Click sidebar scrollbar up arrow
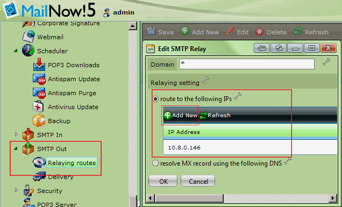Screen dimensions: 342x207 tap(133, 26)
